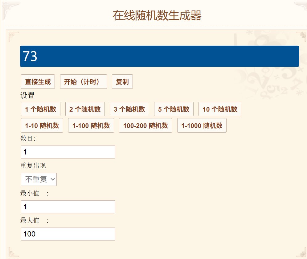Select the 最小值 minimum value field
This screenshot has width=307, height=259.
tap(68, 207)
